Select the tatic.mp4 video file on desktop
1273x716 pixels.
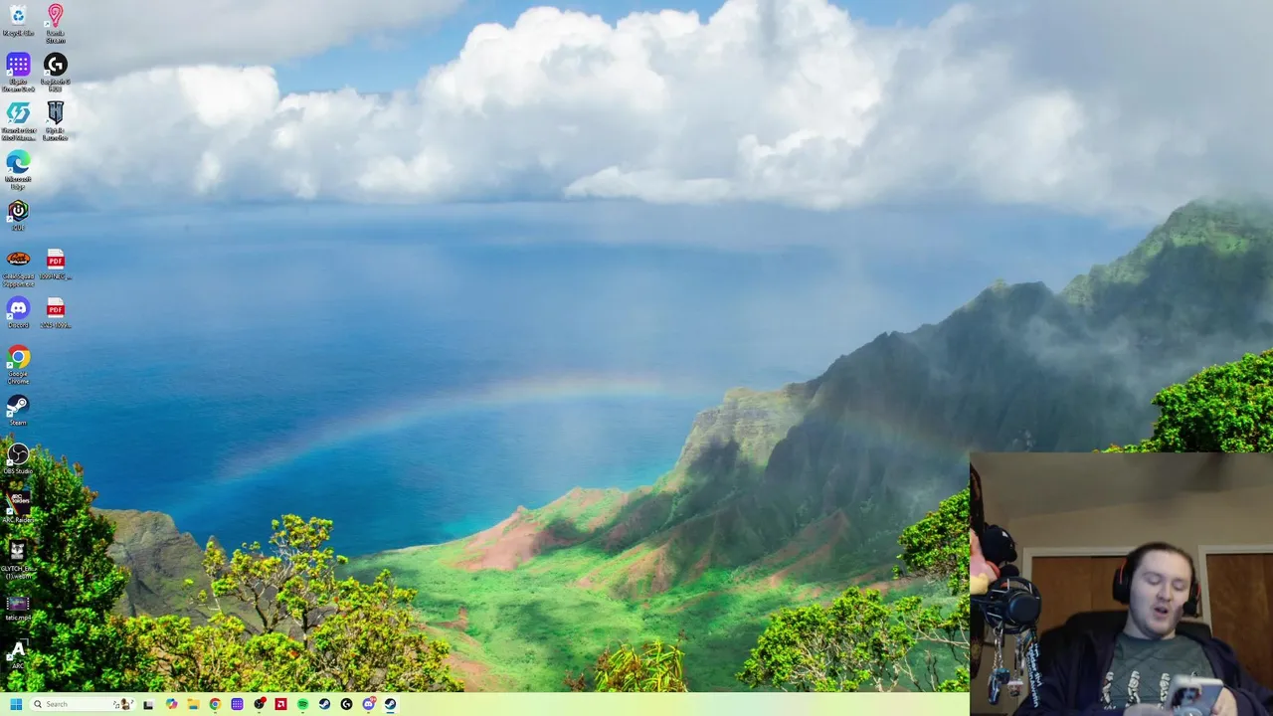pos(18,608)
